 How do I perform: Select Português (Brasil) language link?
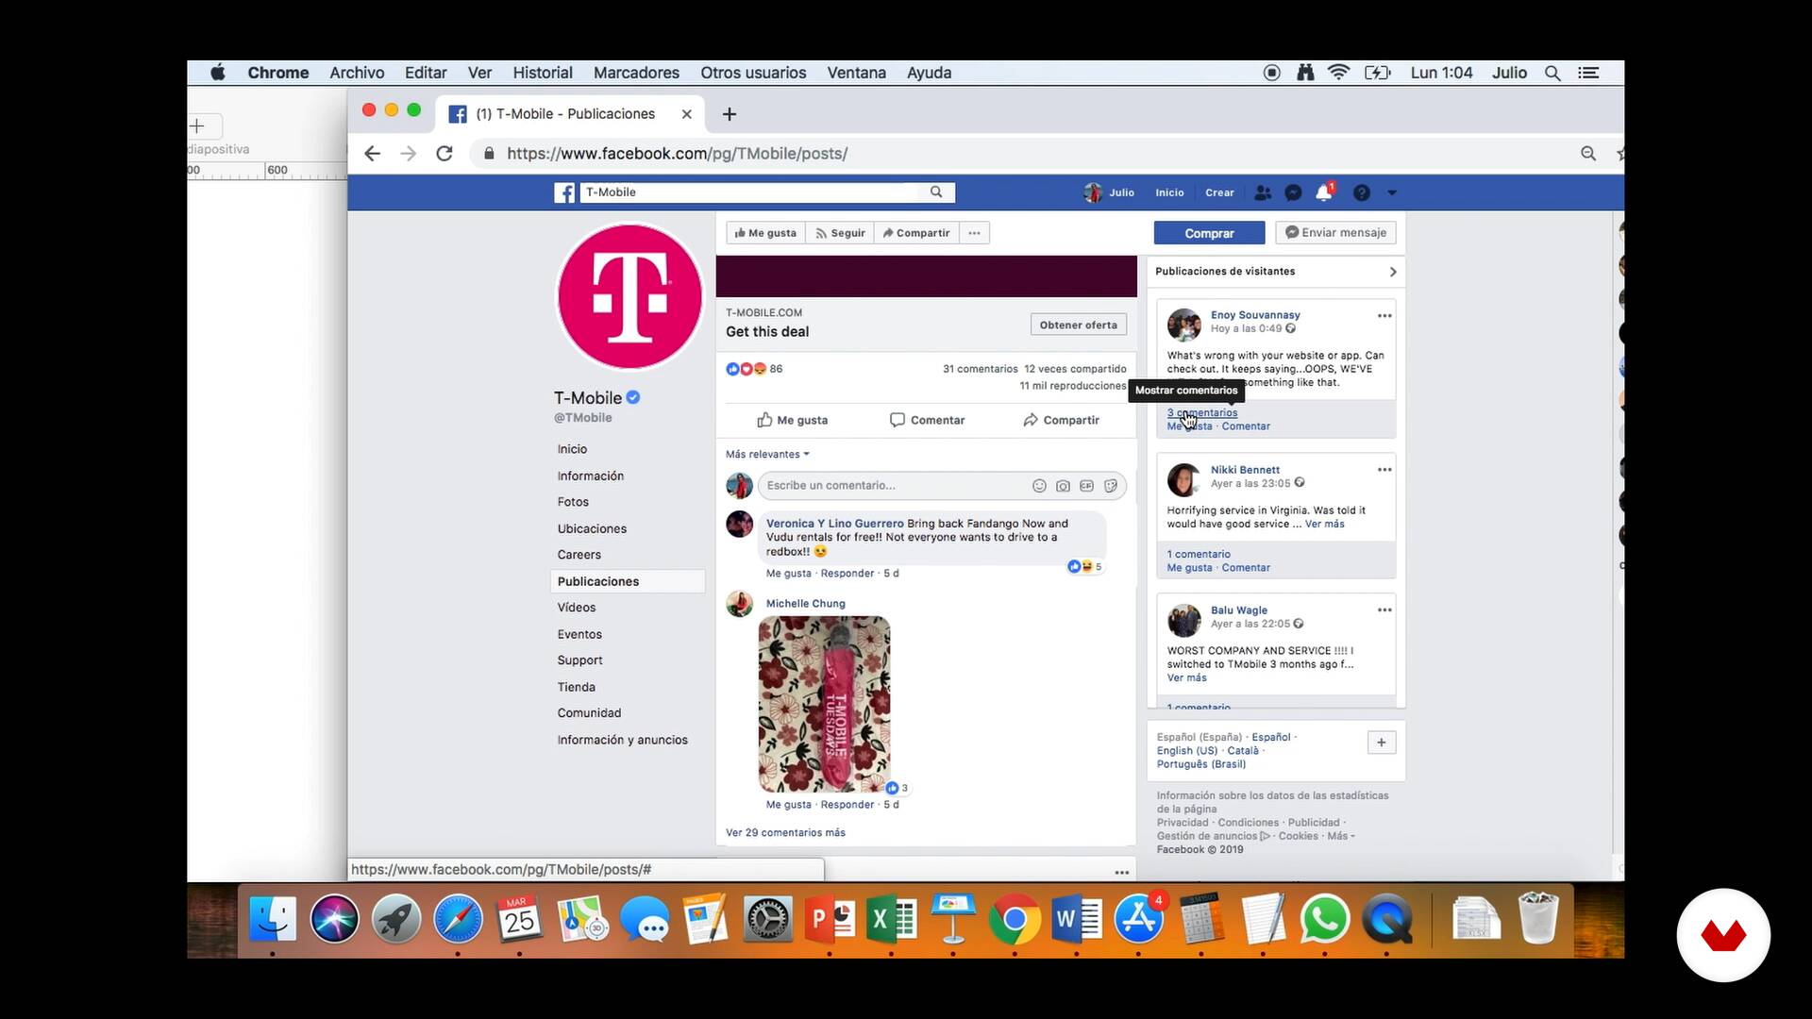[x=1201, y=764]
